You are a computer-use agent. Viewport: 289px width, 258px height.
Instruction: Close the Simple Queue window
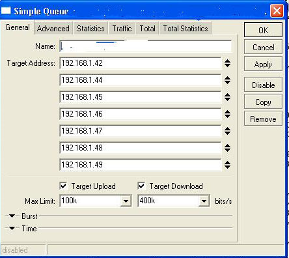[x=277, y=11]
